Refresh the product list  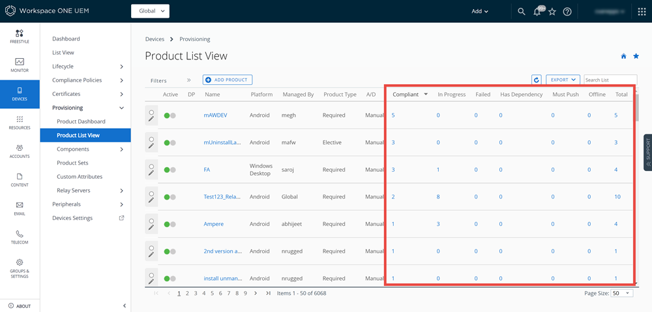tap(537, 80)
